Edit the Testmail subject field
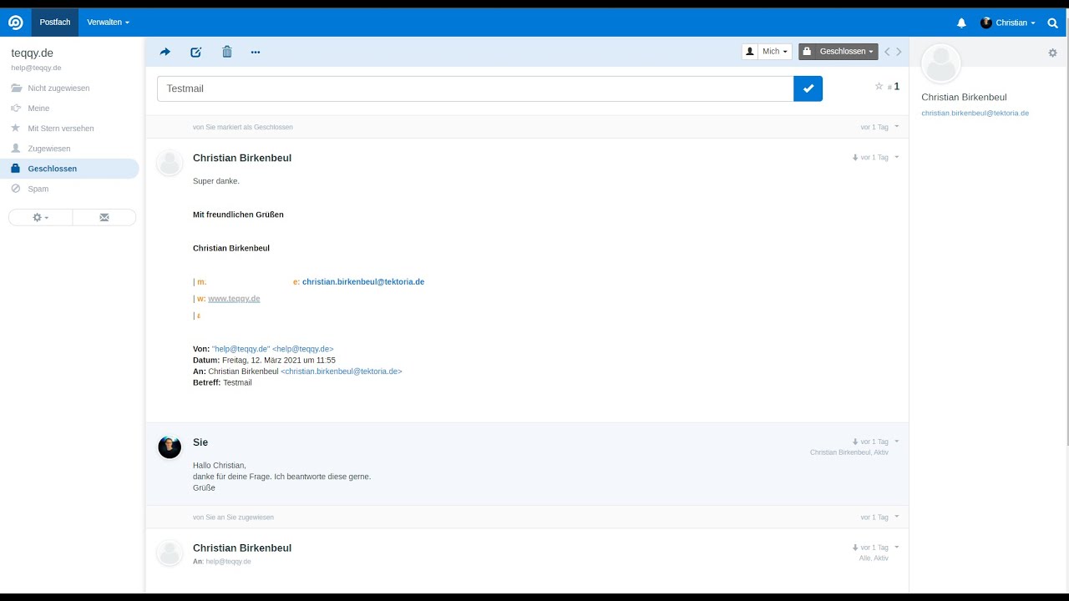This screenshot has width=1069, height=601. coord(475,88)
